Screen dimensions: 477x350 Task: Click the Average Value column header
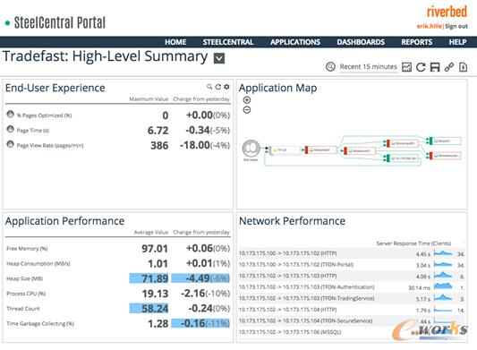coord(151,232)
